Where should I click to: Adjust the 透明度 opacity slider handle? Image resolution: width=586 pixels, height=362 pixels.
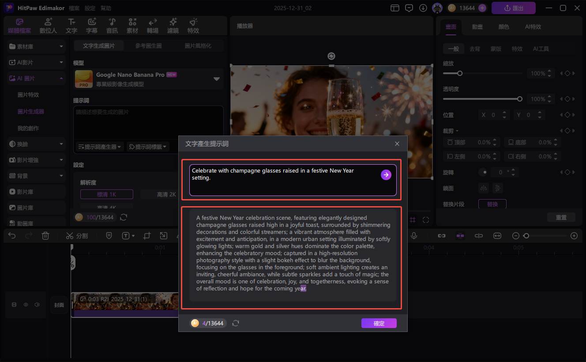(x=520, y=99)
